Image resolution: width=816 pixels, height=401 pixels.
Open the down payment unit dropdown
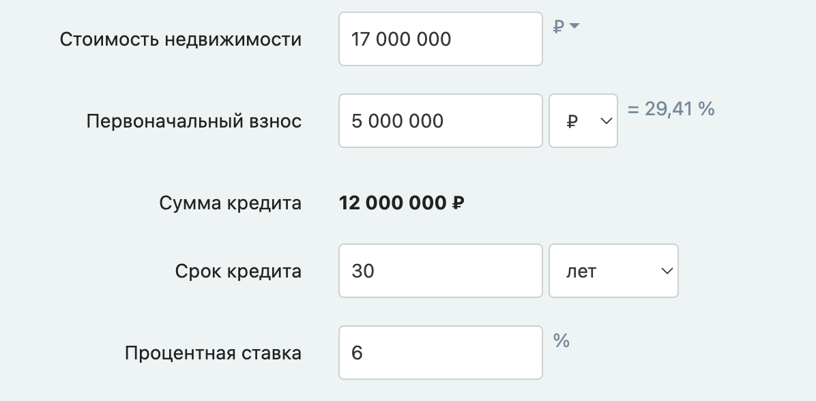coord(583,121)
